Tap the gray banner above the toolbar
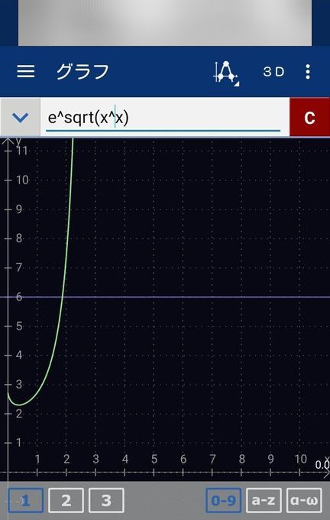 [x=165, y=22]
